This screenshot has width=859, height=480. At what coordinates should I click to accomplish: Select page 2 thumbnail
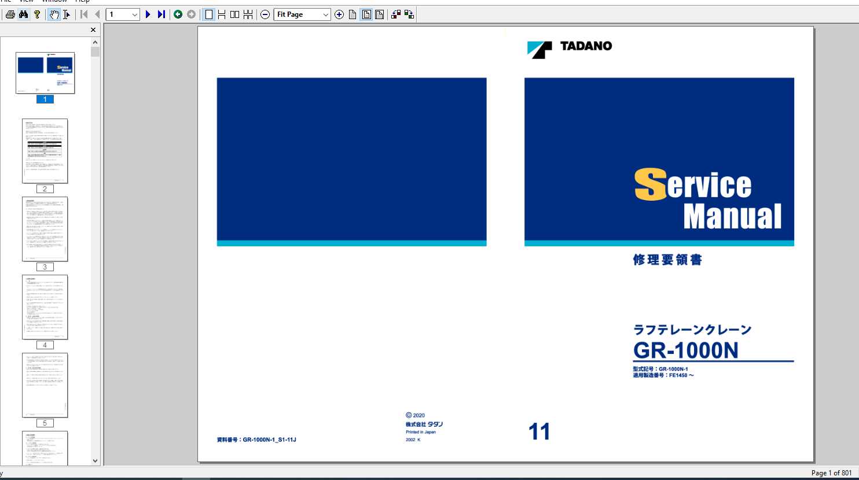45,151
